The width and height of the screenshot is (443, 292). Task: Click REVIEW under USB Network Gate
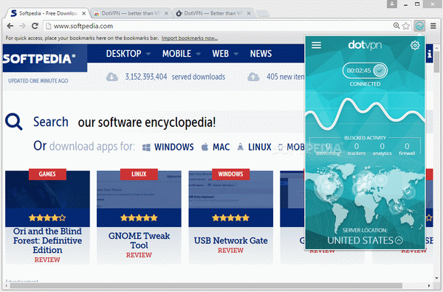230,250
